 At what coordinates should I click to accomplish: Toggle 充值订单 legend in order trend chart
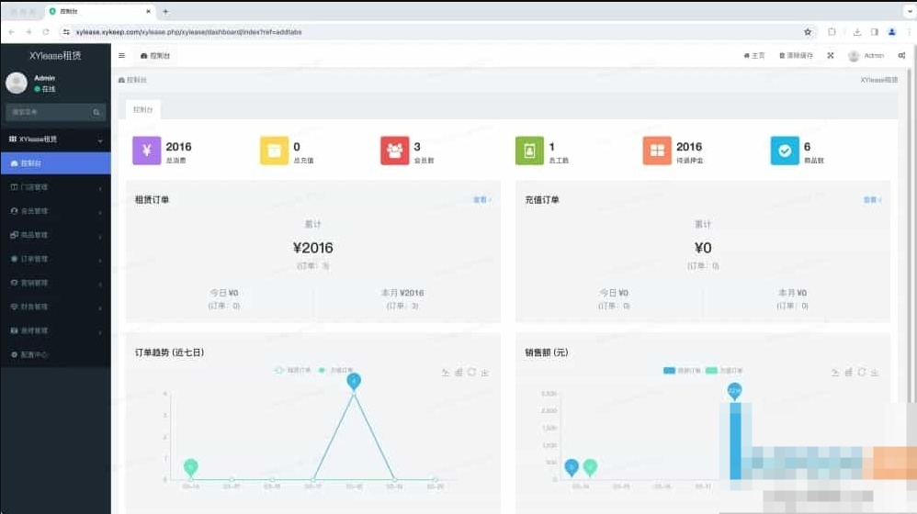click(336, 370)
